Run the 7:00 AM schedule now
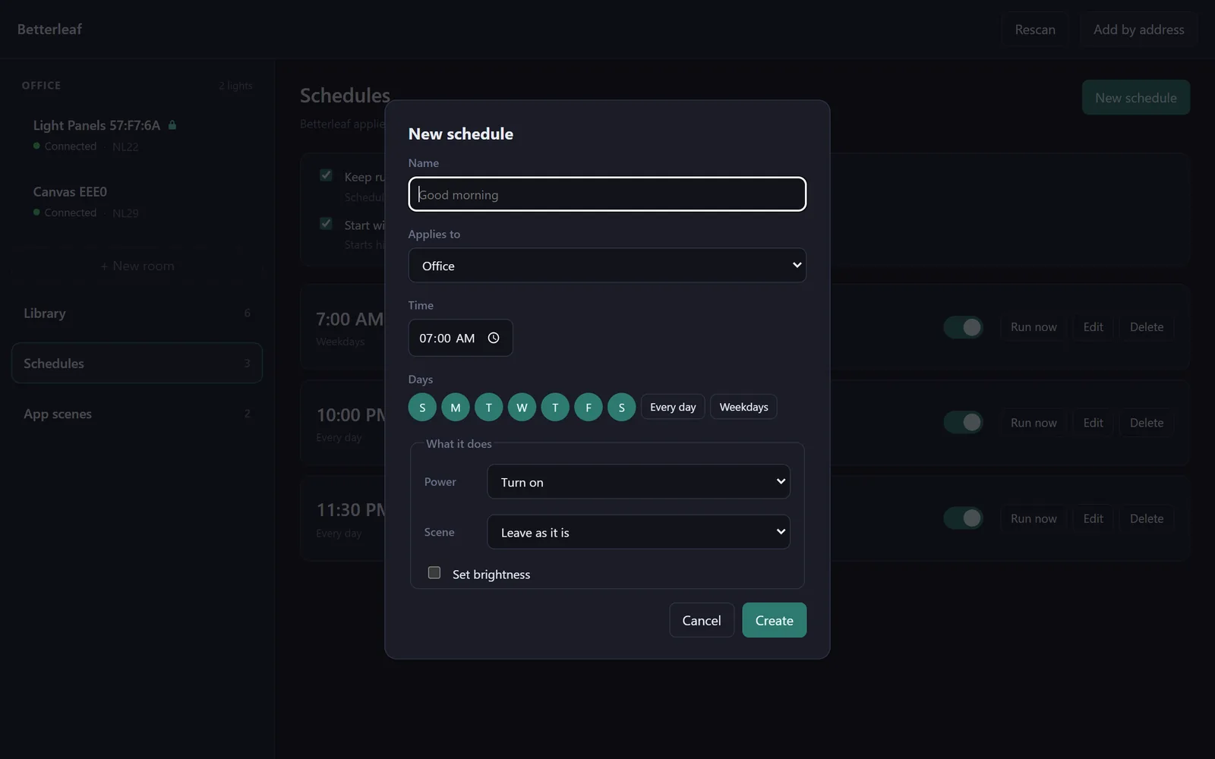This screenshot has height=759, width=1215. (x=1034, y=327)
